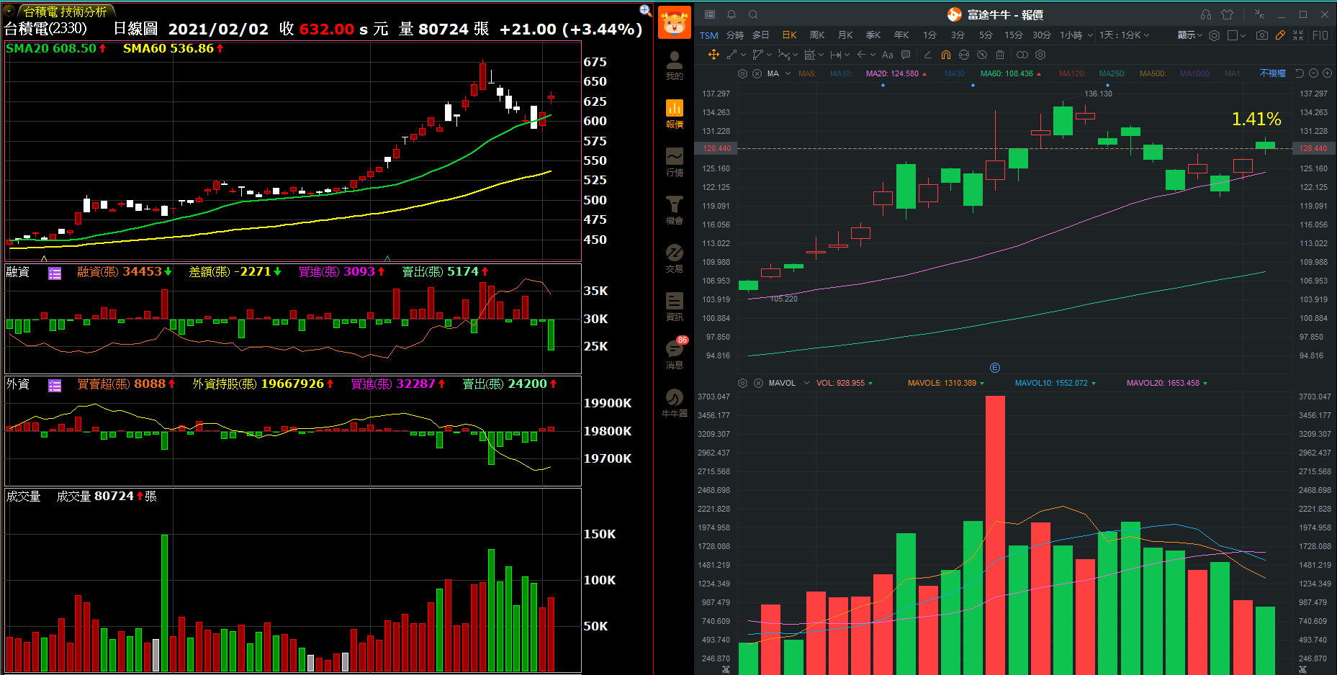Open the 行情 market sidebar icon
Image resolution: width=1337 pixels, height=675 pixels.
(674, 162)
